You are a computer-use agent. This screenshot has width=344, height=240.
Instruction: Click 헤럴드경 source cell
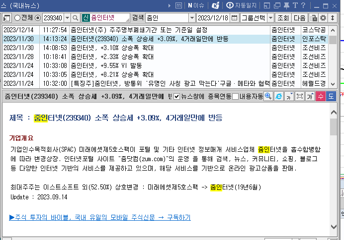tap(314, 84)
